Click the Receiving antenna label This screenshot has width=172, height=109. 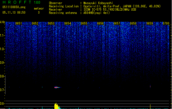click(63, 13)
